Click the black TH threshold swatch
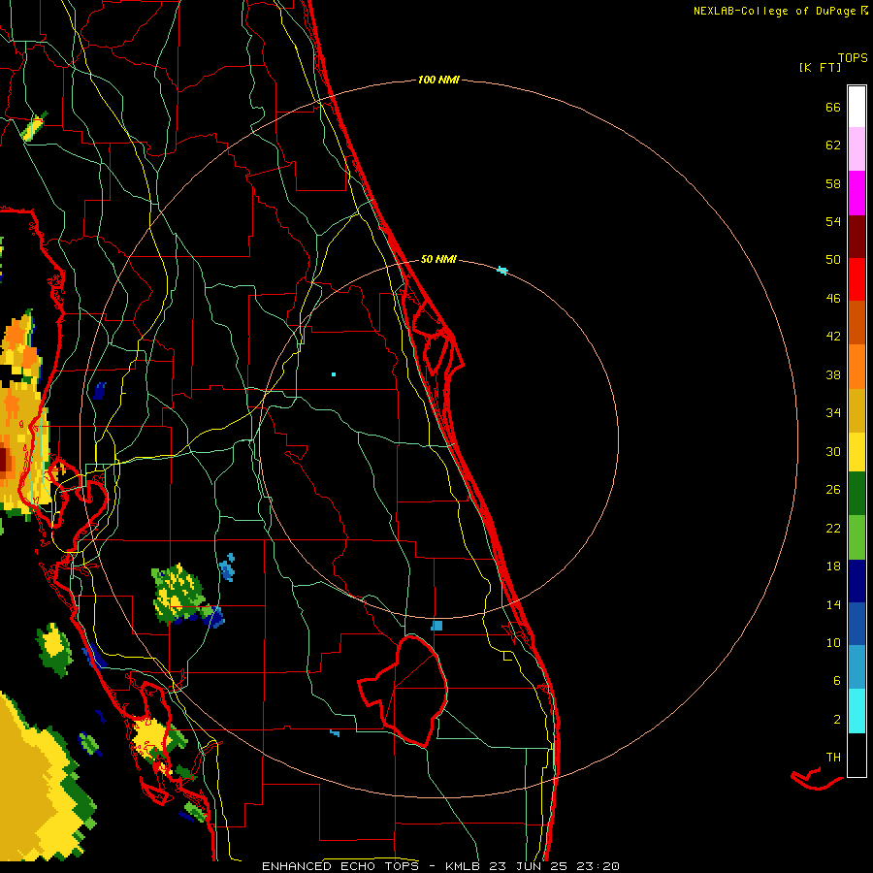Screen dimensions: 873x873 pos(857,755)
